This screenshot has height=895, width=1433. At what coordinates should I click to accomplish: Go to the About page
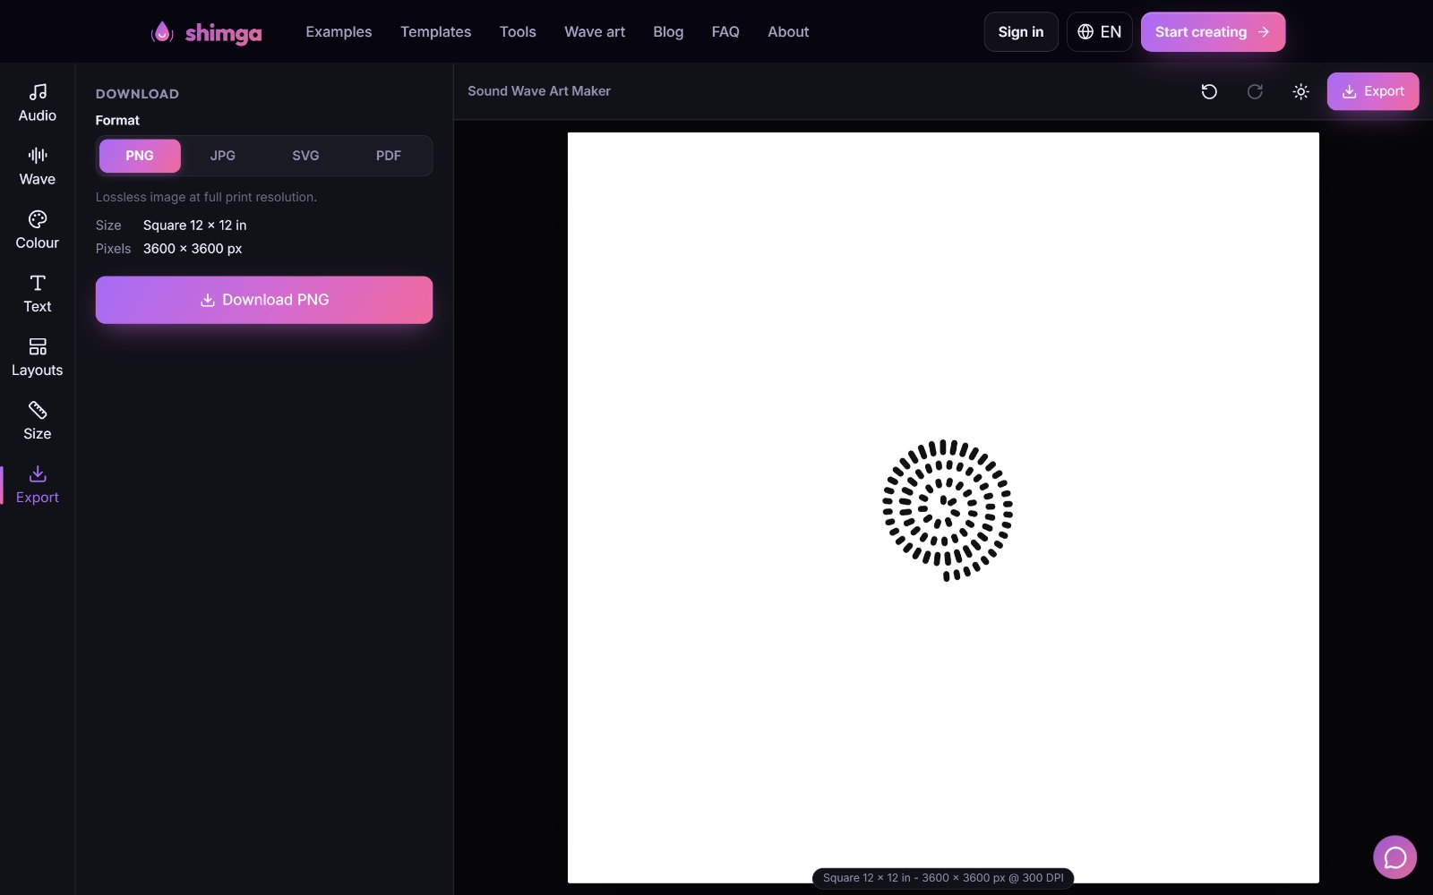coord(788,32)
